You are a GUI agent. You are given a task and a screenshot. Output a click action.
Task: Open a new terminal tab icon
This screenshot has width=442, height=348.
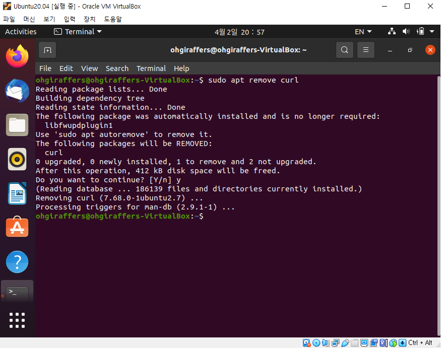(x=47, y=50)
